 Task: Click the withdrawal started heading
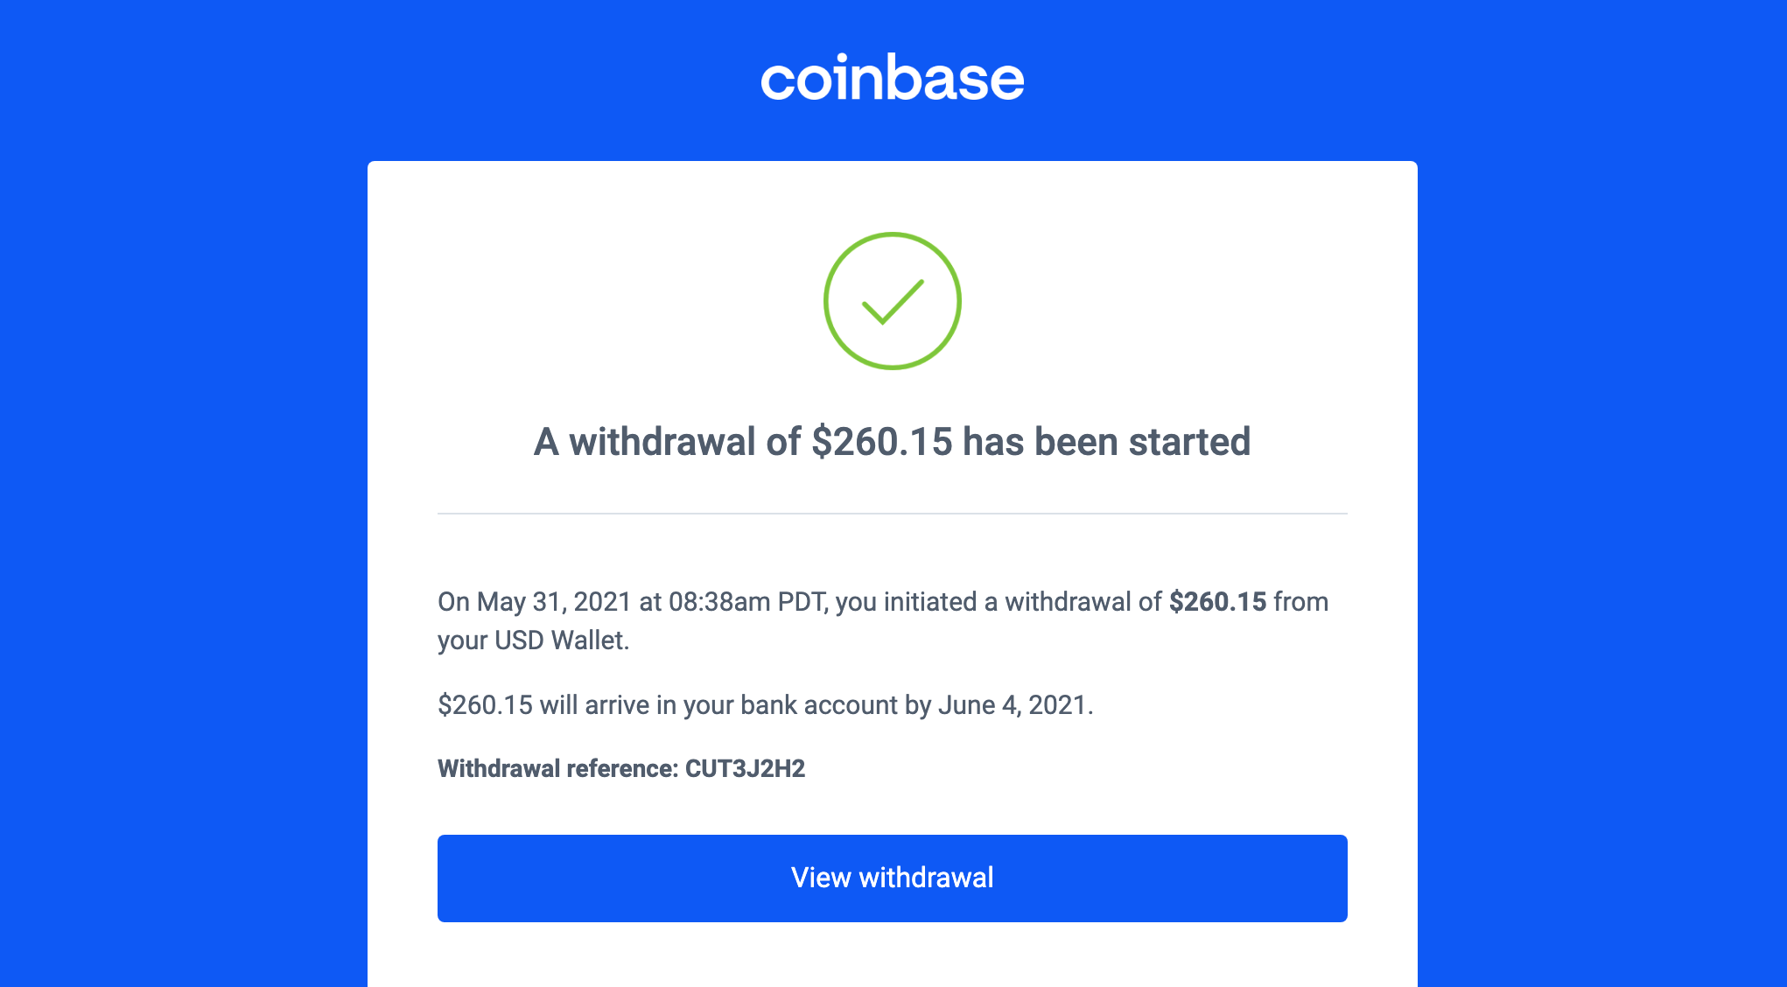893,442
